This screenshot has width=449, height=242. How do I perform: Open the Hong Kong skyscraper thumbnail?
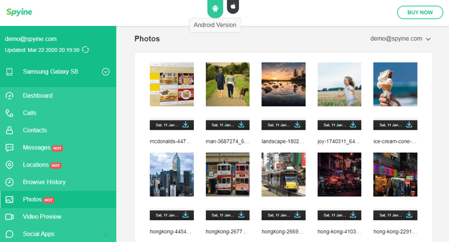pos(172,174)
